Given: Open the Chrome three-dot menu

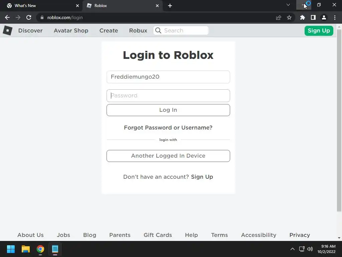Looking at the screenshot, I should [335, 17].
